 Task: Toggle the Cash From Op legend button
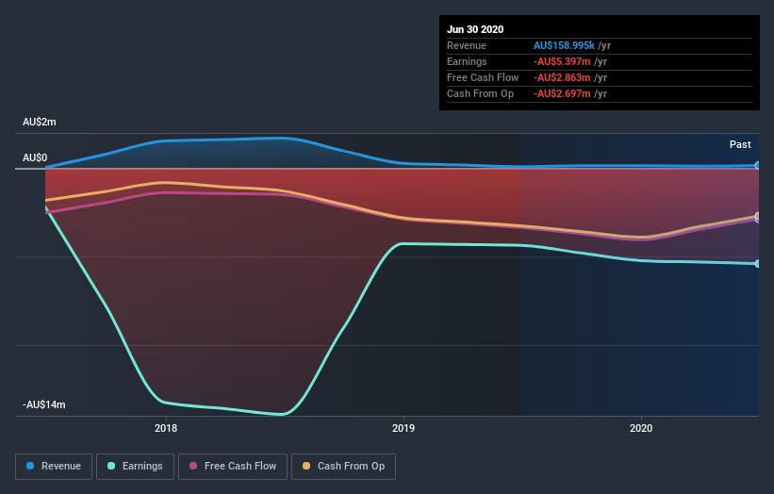tap(343, 467)
